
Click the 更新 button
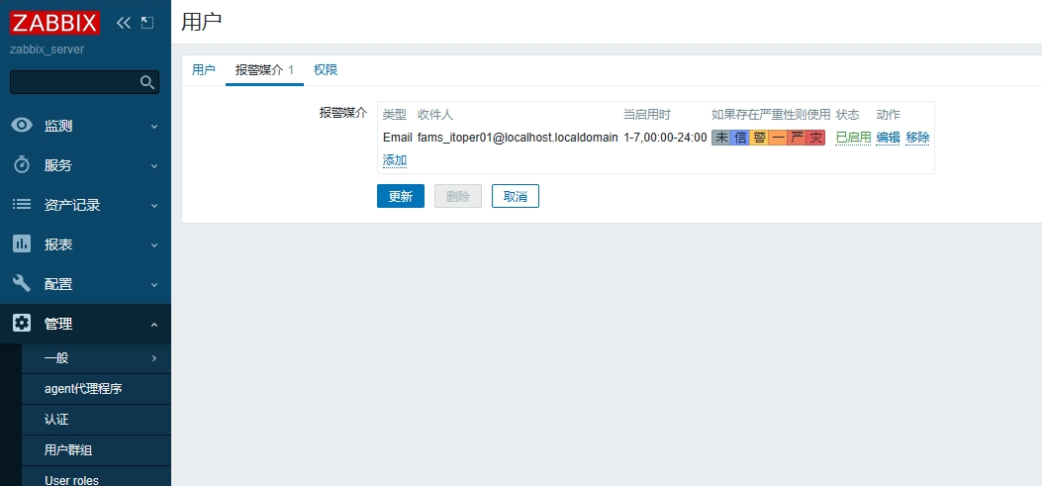(401, 196)
